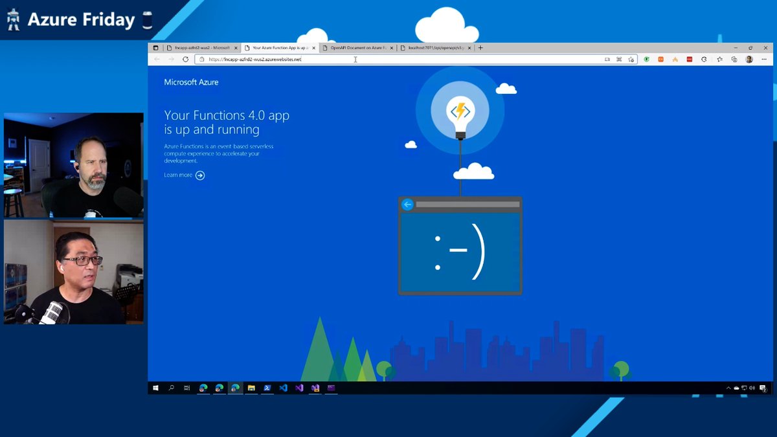The width and height of the screenshot is (777, 437).
Task: Click the browser Back arrow
Action: (157, 59)
